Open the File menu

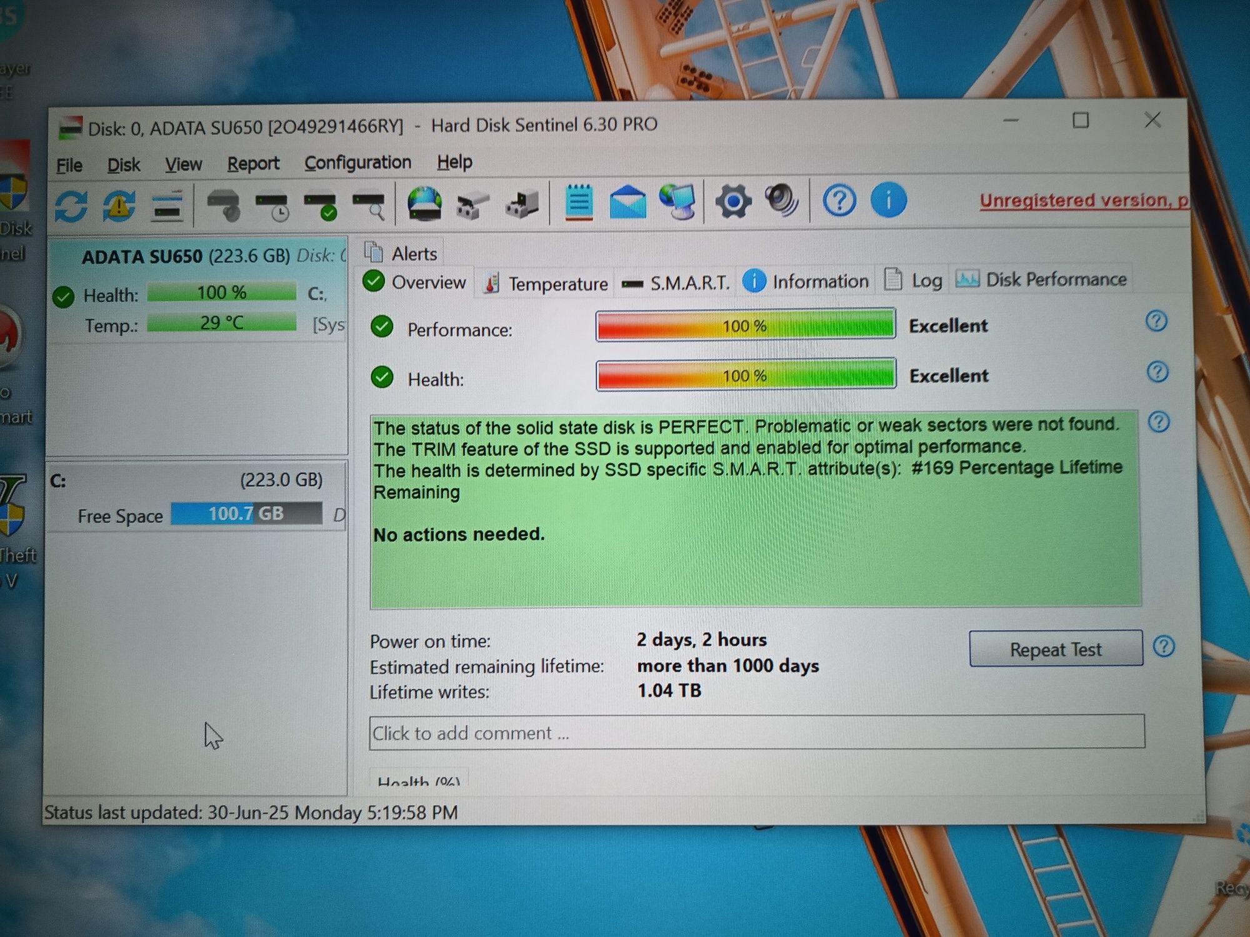(69, 166)
